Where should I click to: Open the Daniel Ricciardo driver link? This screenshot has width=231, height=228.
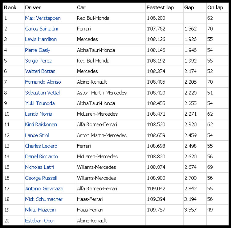point(41,156)
